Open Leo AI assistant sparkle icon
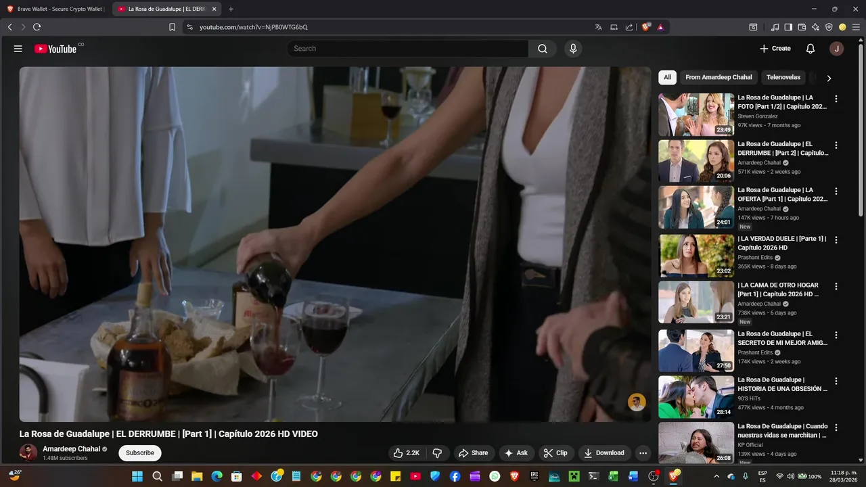Screen dimensions: 866x487 point(815,27)
